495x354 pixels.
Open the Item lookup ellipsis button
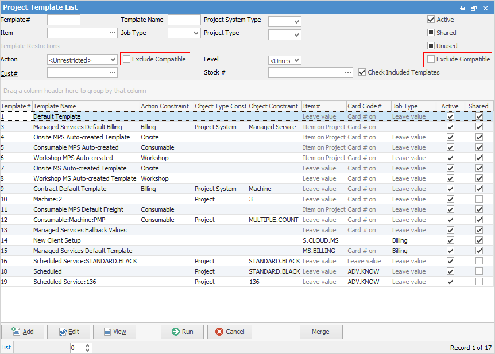coord(113,33)
